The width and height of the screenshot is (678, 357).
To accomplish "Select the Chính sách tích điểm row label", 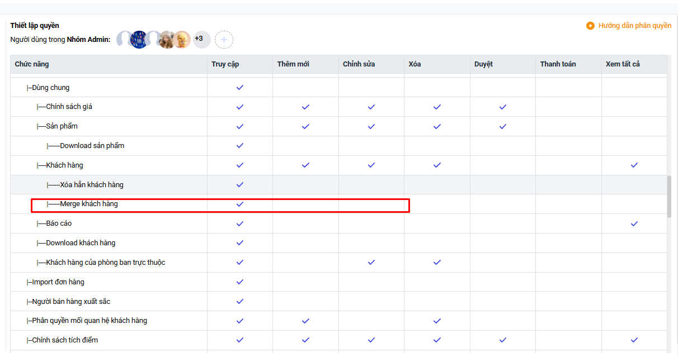I will coord(65,340).
